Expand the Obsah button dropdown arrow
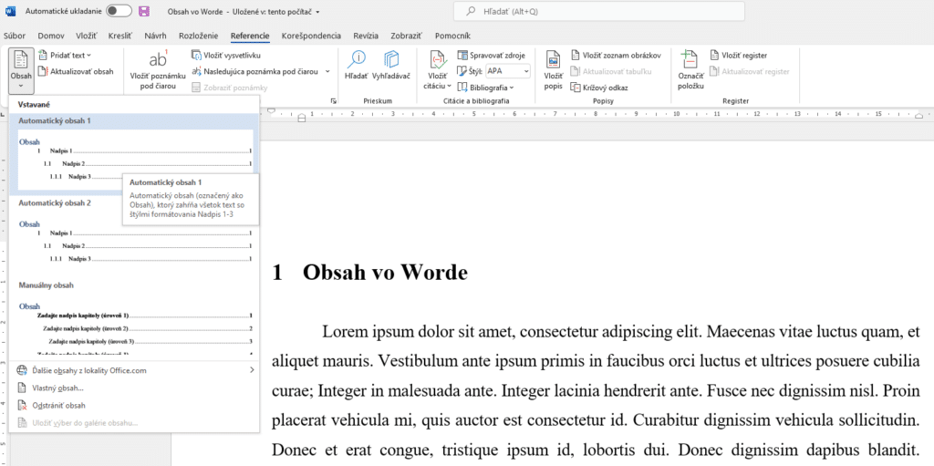 [x=21, y=87]
